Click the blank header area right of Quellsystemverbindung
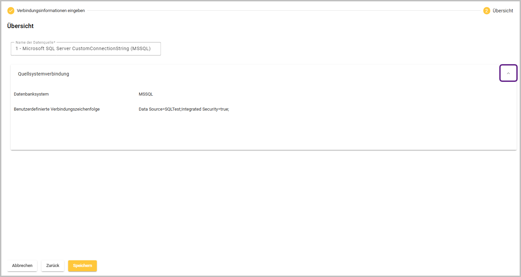 pyautogui.click(x=284, y=74)
